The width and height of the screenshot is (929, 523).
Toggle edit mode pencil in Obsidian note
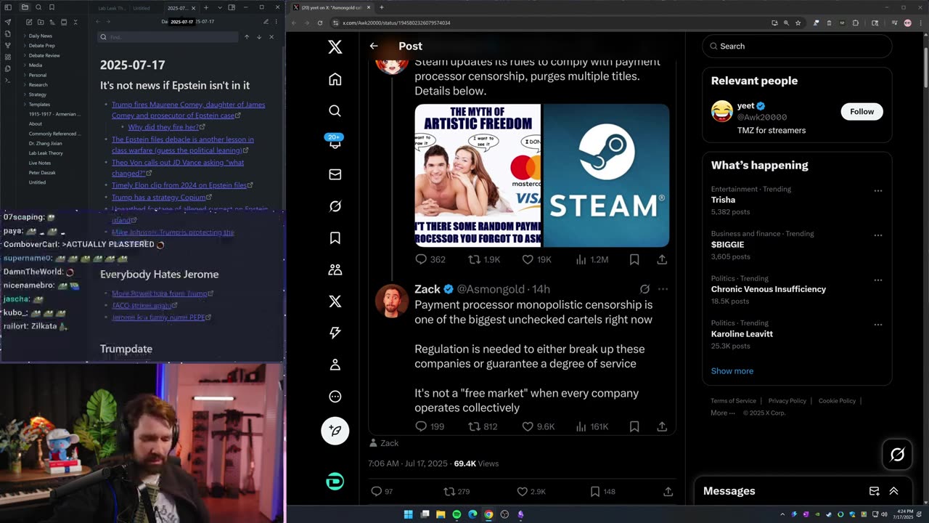click(266, 22)
